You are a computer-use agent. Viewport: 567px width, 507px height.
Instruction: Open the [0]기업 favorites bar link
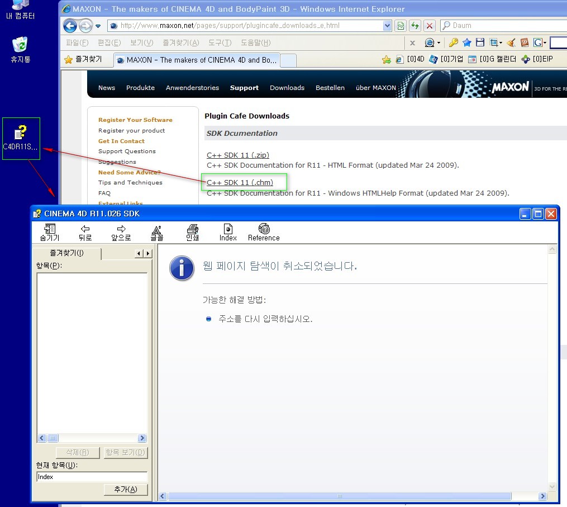pyautogui.click(x=446, y=59)
